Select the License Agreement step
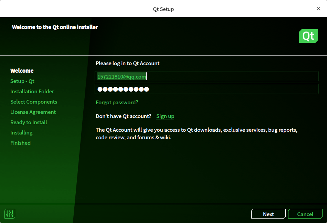 pyautogui.click(x=33, y=112)
